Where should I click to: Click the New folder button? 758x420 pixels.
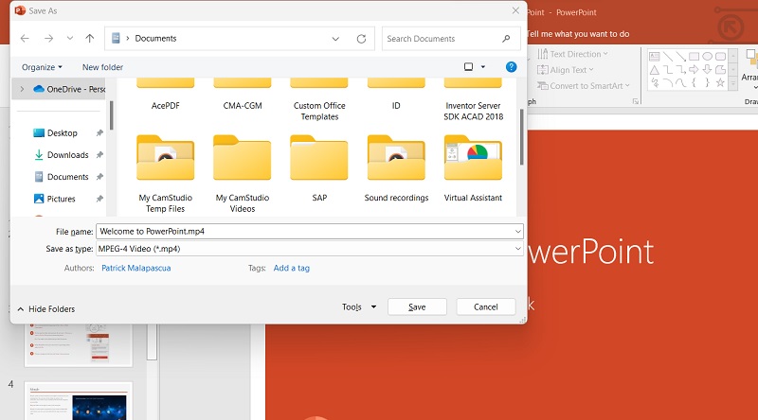(102, 67)
